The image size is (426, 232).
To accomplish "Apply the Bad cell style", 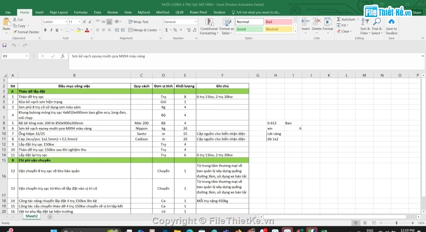I will (278, 21).
